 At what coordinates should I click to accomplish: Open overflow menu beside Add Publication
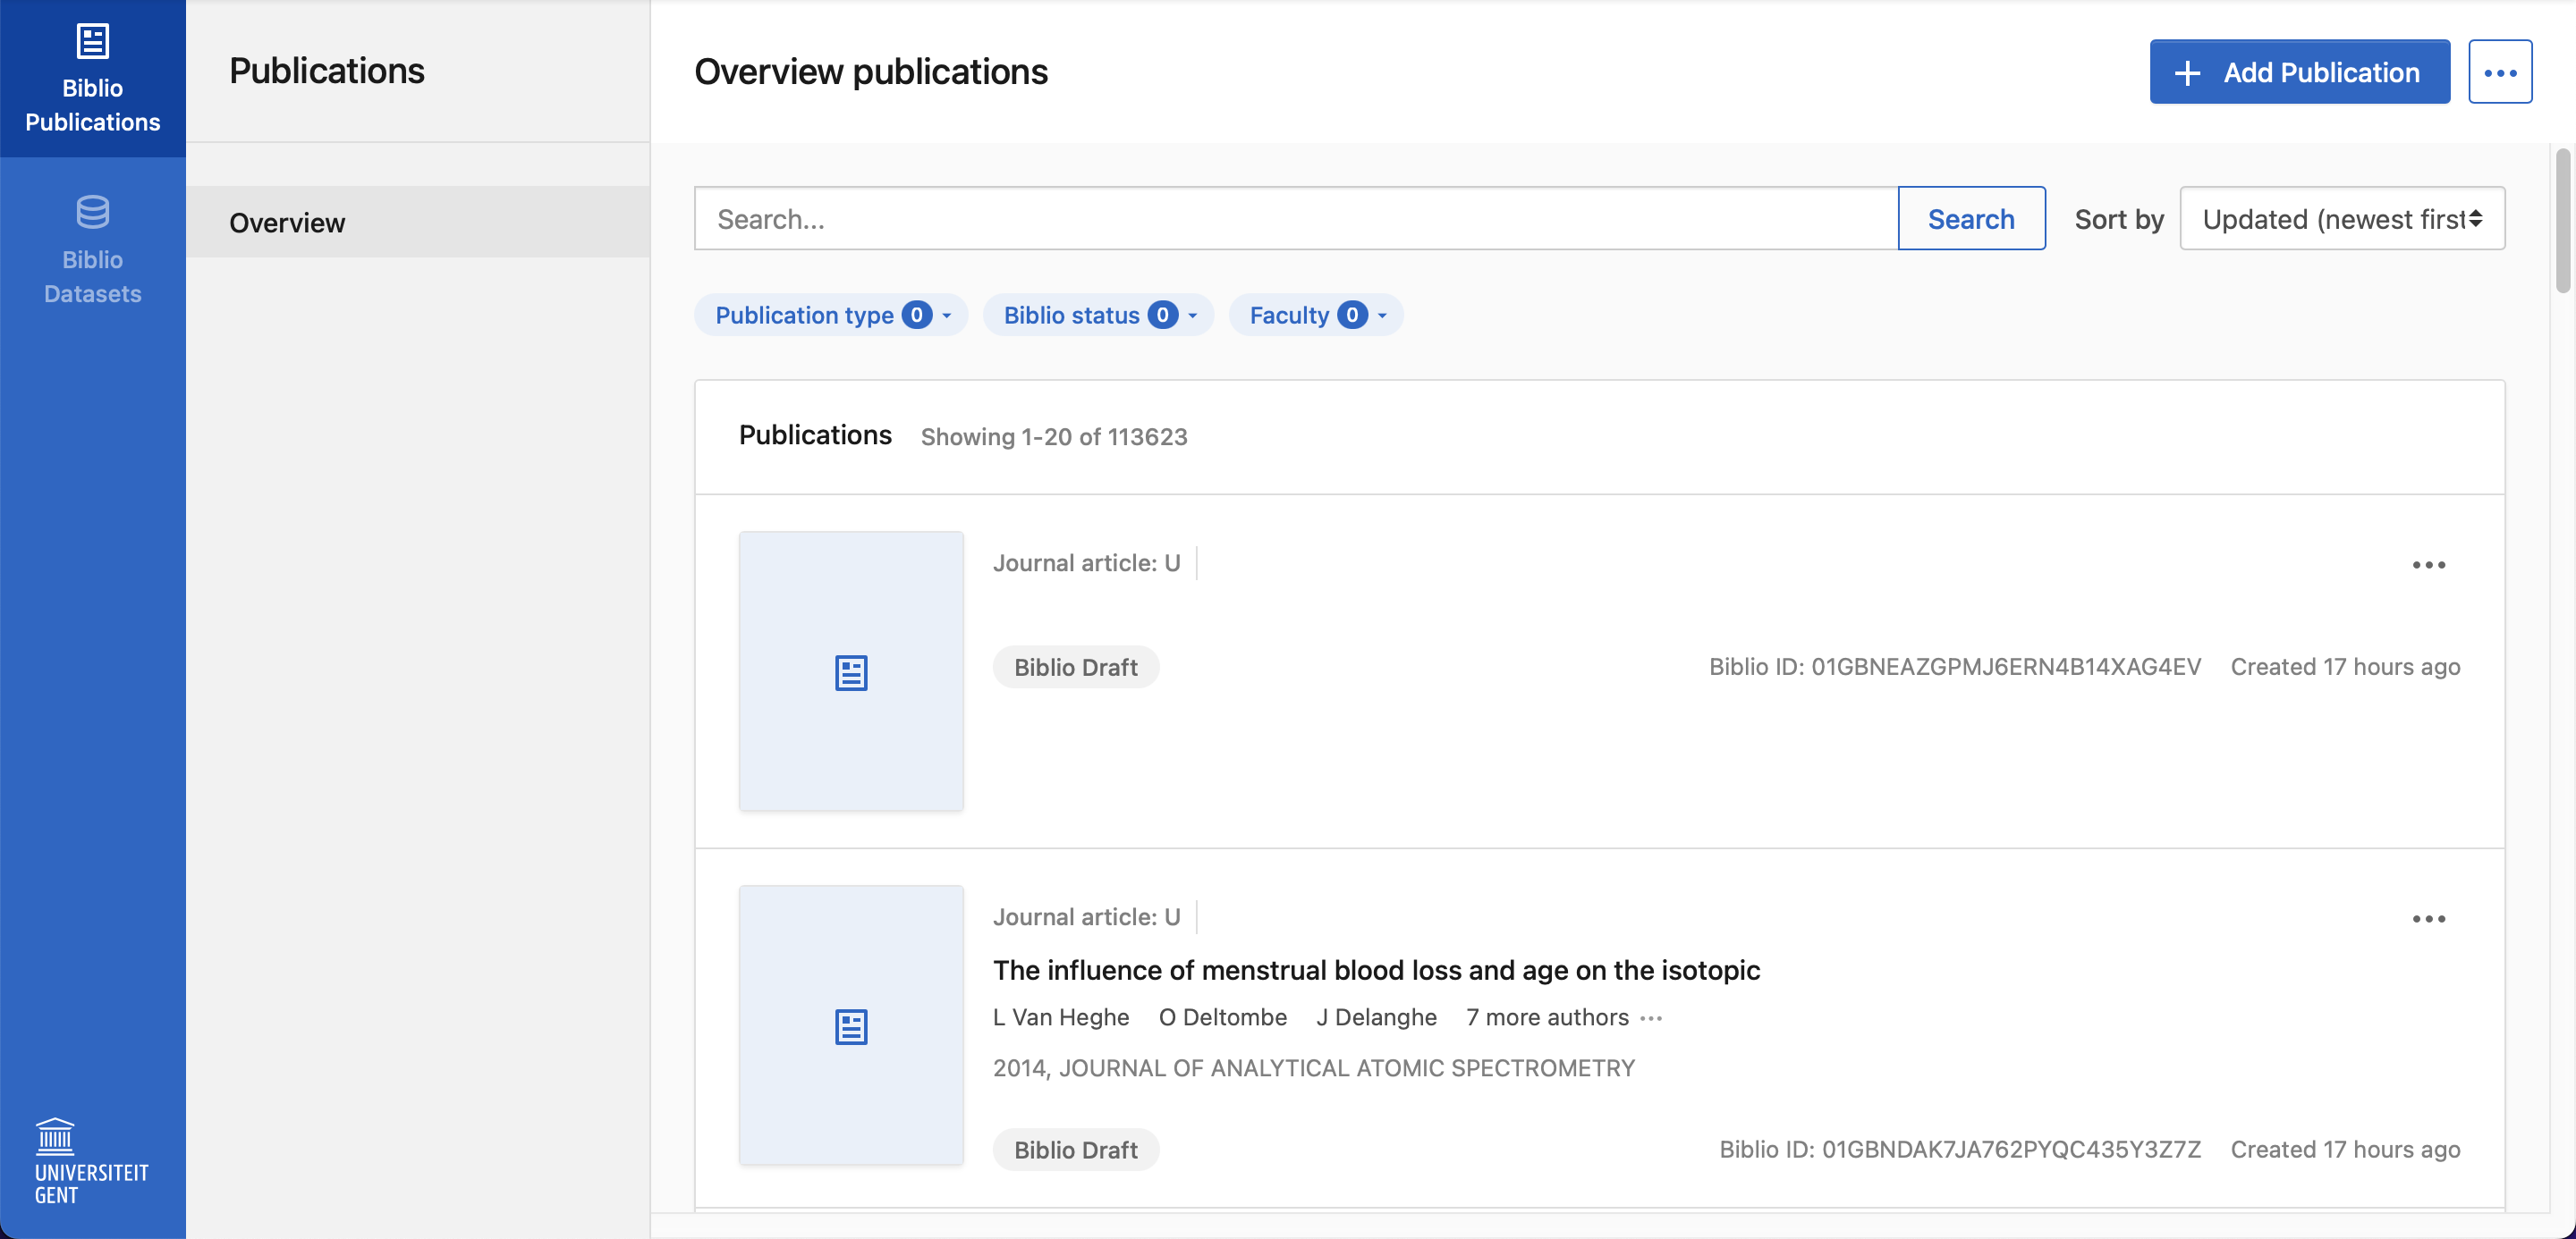click(2501, 71)
